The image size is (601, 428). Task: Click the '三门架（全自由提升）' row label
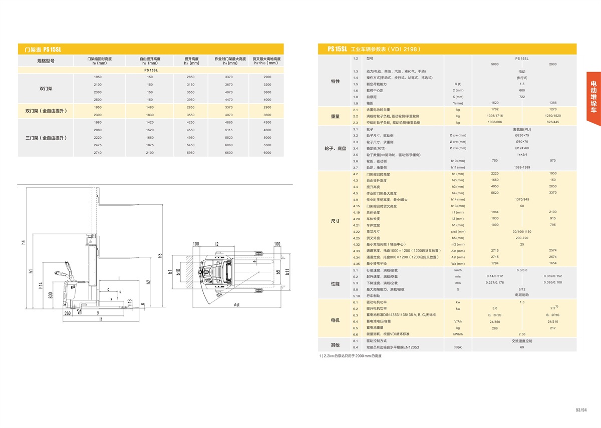(x=46, y=137)
